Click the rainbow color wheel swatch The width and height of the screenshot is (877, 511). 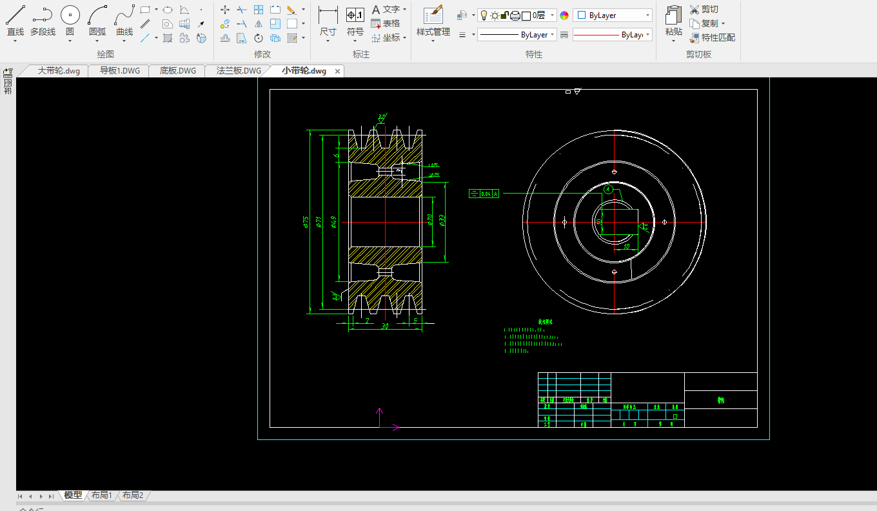click(564, 15)
